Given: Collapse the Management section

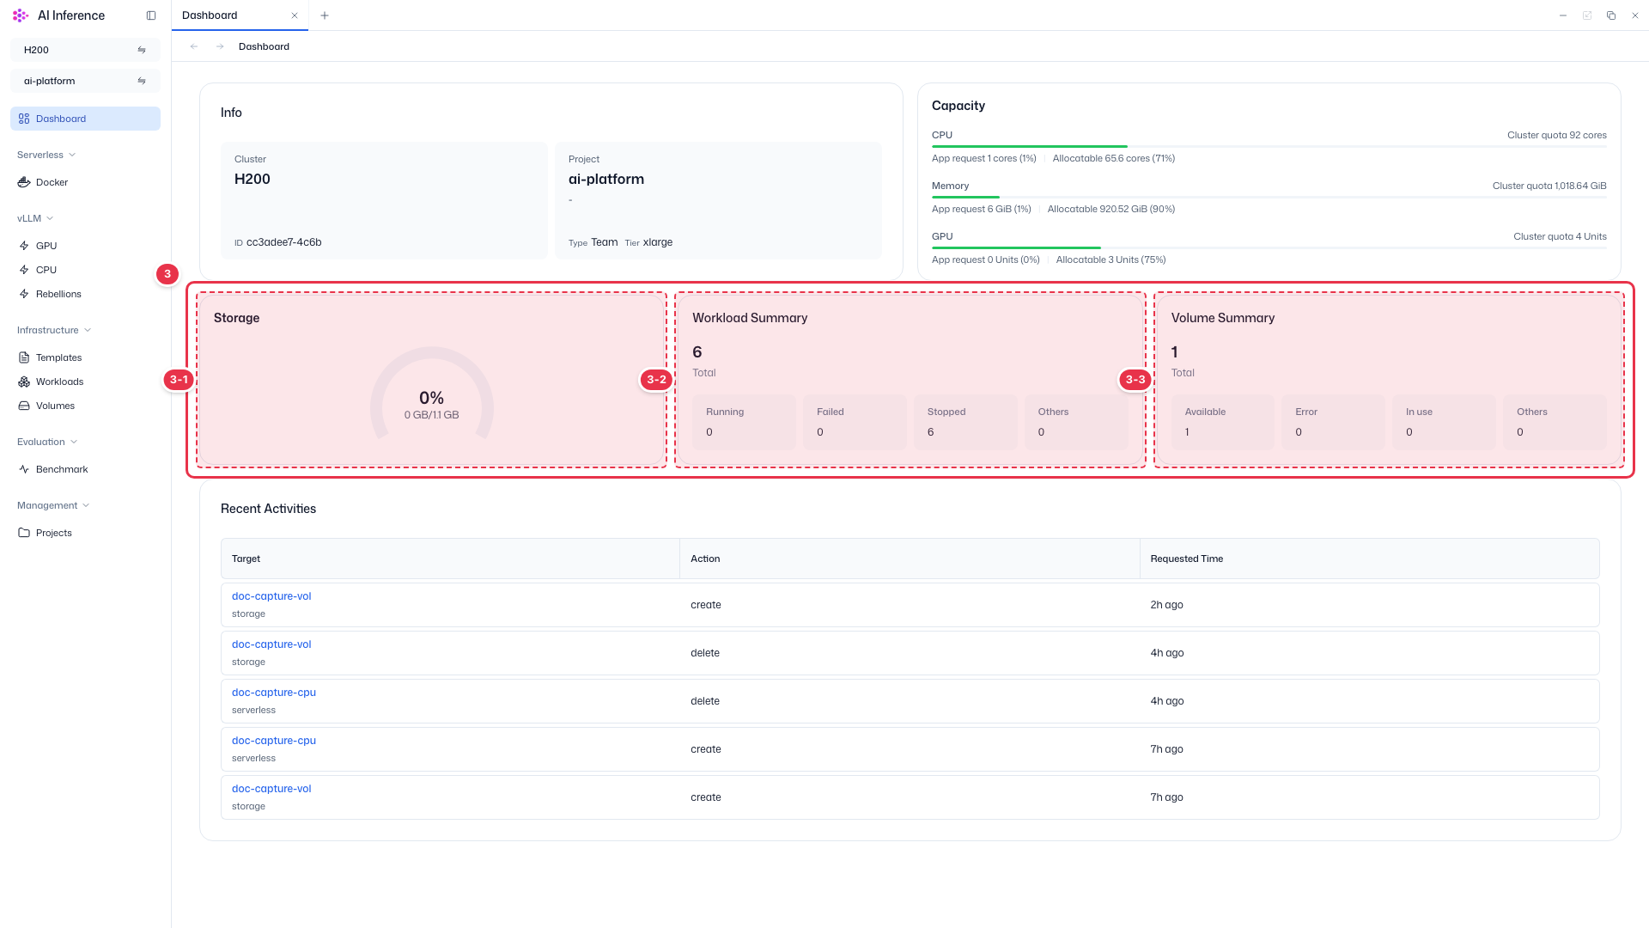Looking at the screenshot, I should point(53,505).
